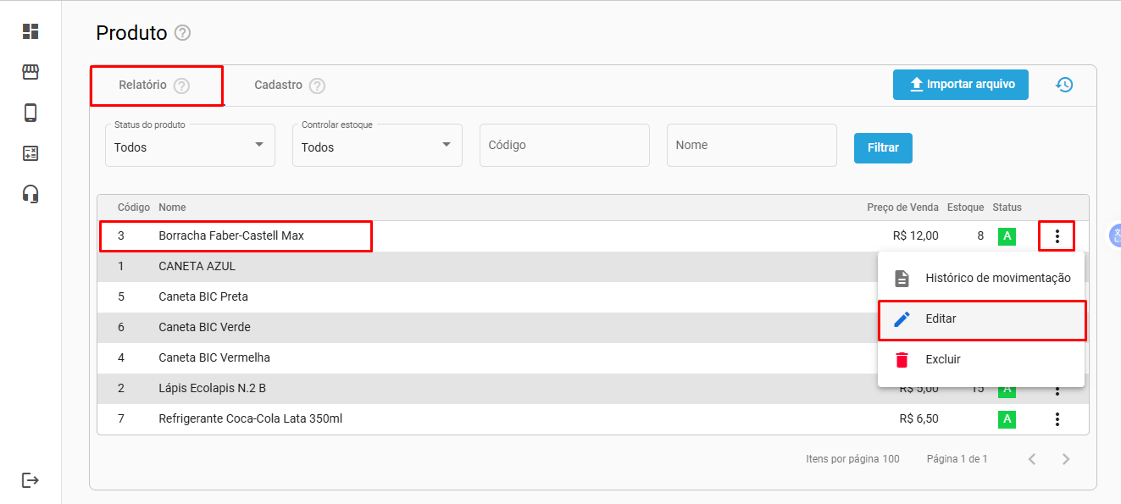The image size is (1121, 504).
Task: Open the history clock icon beside Importar arquivo
Action: click(1064, 85)
